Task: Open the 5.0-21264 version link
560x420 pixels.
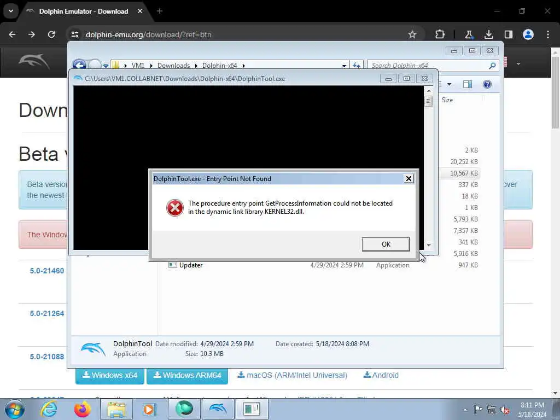Action: [47, 313]
